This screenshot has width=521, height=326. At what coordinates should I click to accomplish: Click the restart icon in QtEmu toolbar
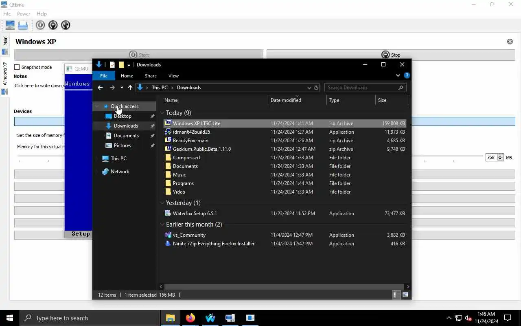coord(66,25)
